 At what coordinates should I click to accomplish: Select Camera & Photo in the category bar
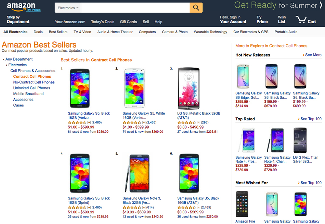(174, 31)
